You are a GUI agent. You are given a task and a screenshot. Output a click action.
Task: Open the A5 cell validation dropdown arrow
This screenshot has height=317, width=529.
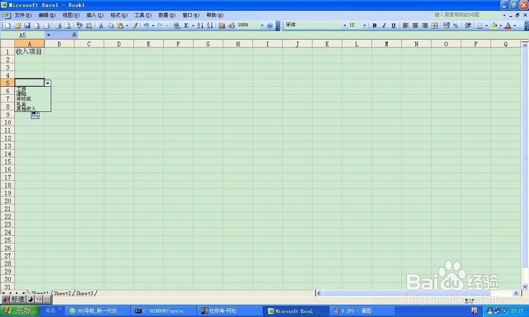point(48,83)
